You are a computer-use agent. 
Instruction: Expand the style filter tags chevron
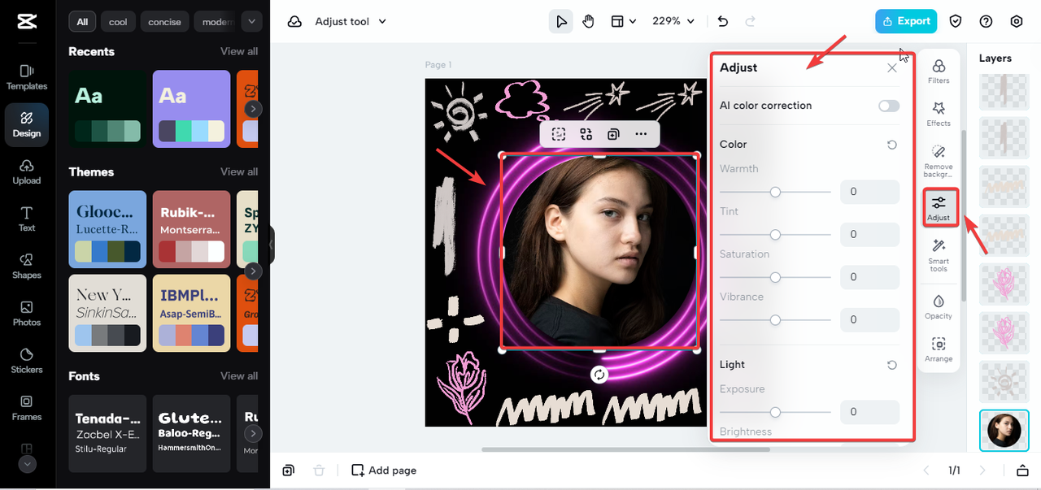pyautogui.click(x=252, y=22)
